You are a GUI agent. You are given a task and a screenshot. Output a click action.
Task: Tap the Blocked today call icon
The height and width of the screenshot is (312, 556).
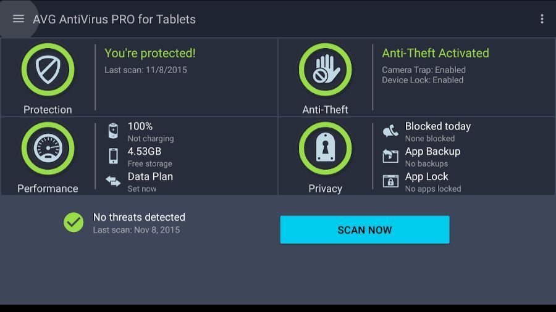pyautogui.click(x=390, y=131)
